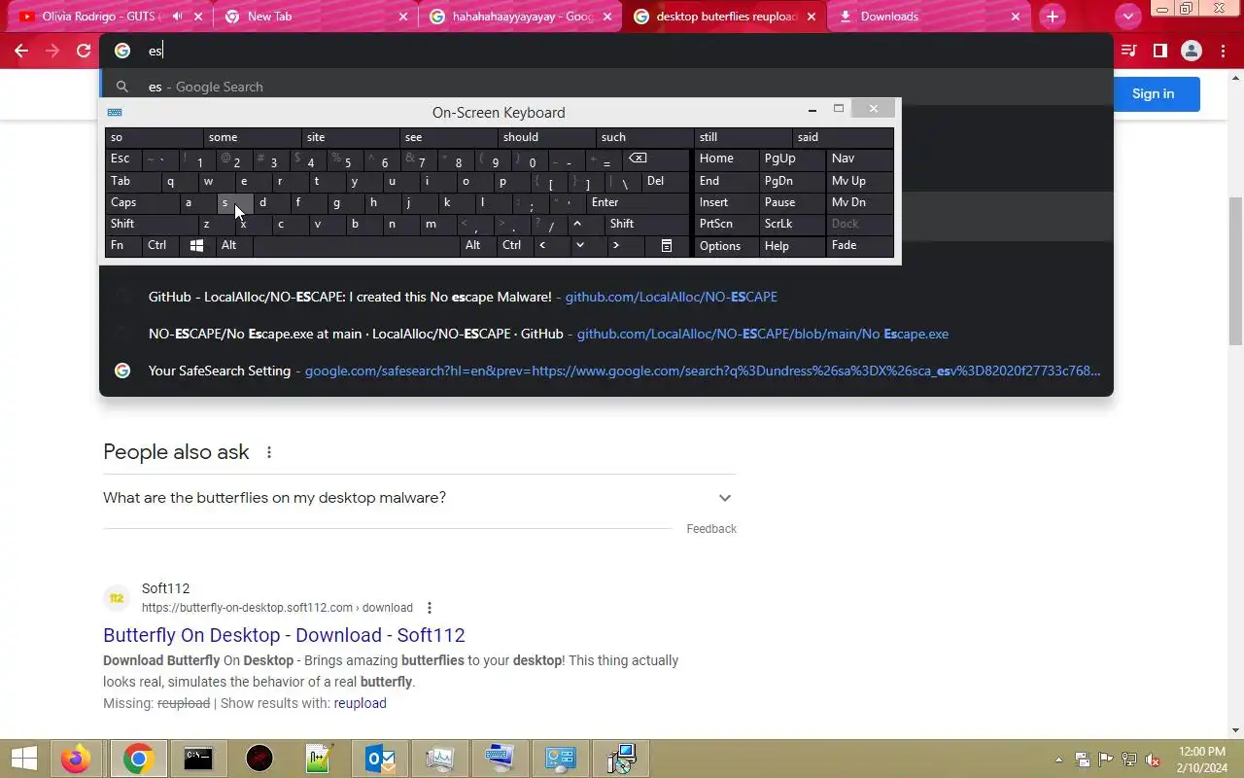Image resolution: width=1244 pixels, height=778 pixels.
Task: Click the Esc key on keyboard
Action: (x=123, y=159)
